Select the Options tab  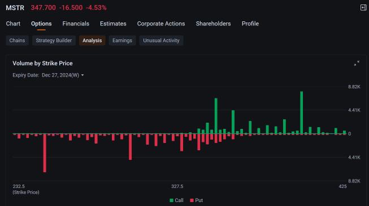point(41,24)
